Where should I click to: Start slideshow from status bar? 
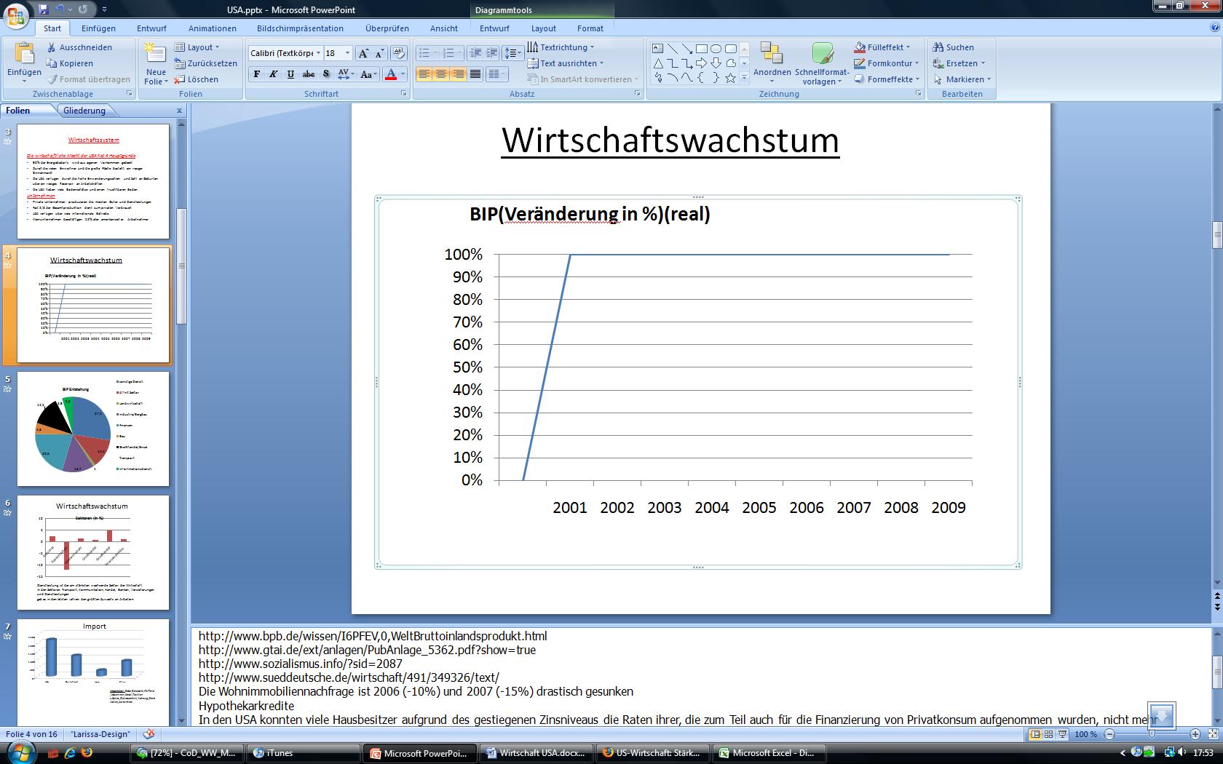point(1063,734)
